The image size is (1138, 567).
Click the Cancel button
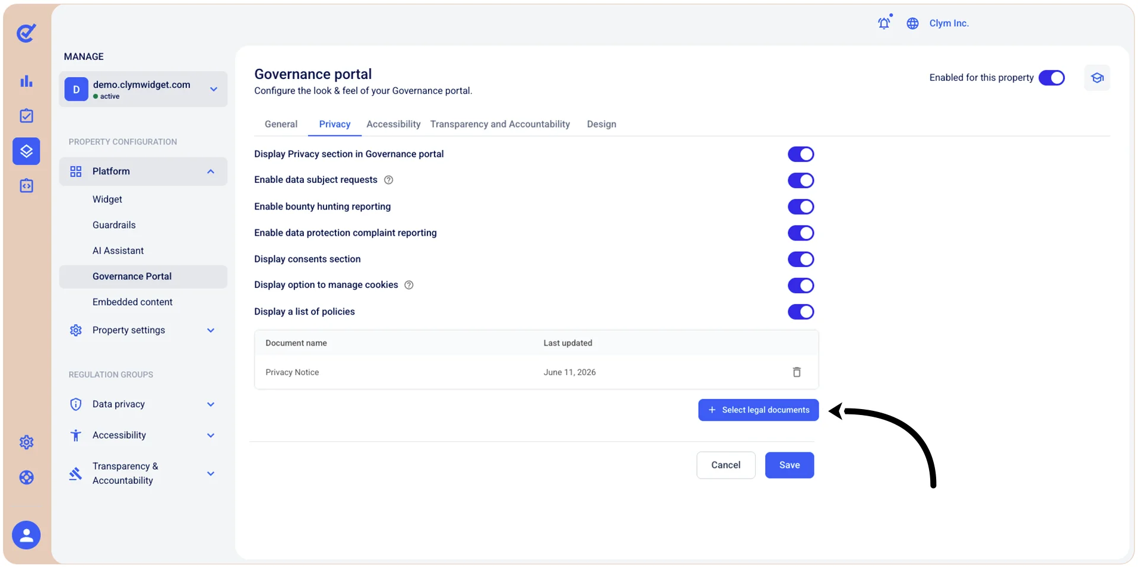click(x=725, y=465)
